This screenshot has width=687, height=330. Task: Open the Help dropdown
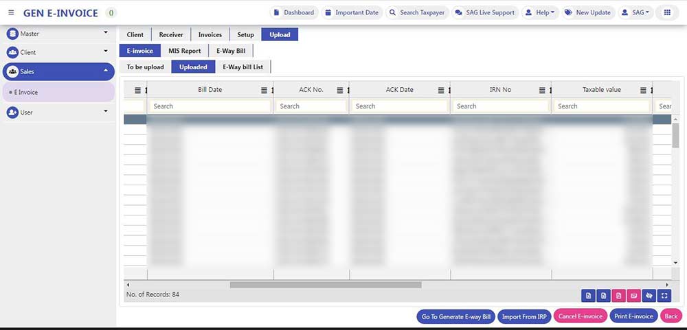(539, 12)
